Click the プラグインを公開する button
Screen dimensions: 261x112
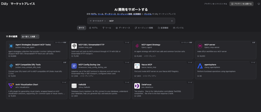(x=242, y=4)
